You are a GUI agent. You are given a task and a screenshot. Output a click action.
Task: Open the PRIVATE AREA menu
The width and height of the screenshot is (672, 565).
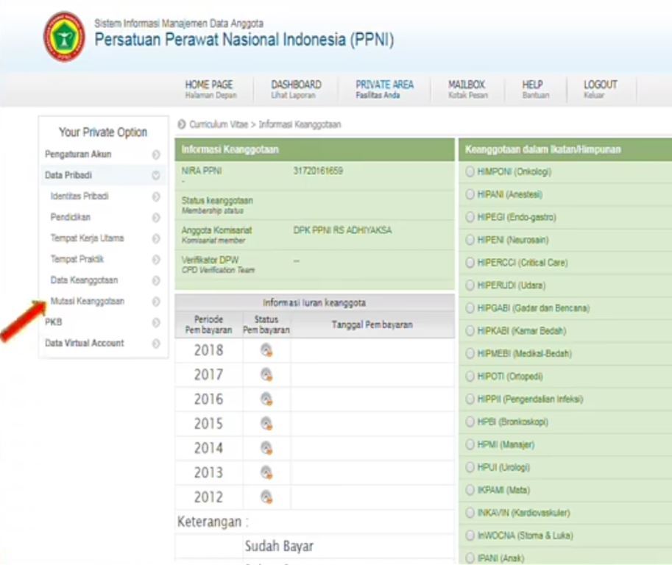click(x=384, y=89)
